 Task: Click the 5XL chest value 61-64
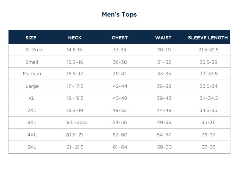click(x=120, y=147)
